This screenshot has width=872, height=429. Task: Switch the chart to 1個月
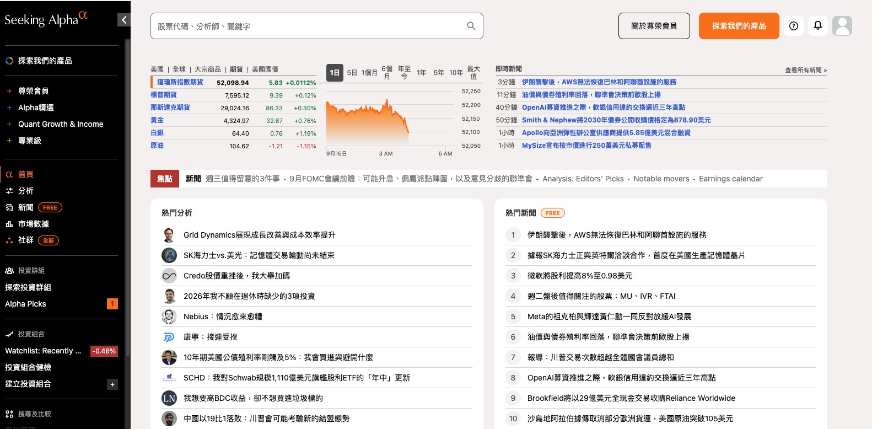click(x=370, y=73)
